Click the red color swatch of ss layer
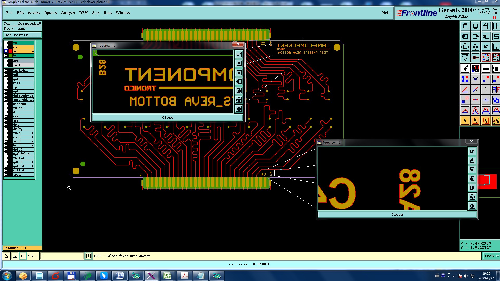Viewport: 500px width, 281px height. pyautogui.click(x=10, y=51)
